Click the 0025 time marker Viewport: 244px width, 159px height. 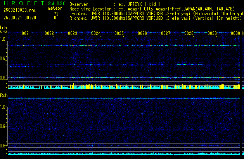pyautogui.click(x=119, y=34)
